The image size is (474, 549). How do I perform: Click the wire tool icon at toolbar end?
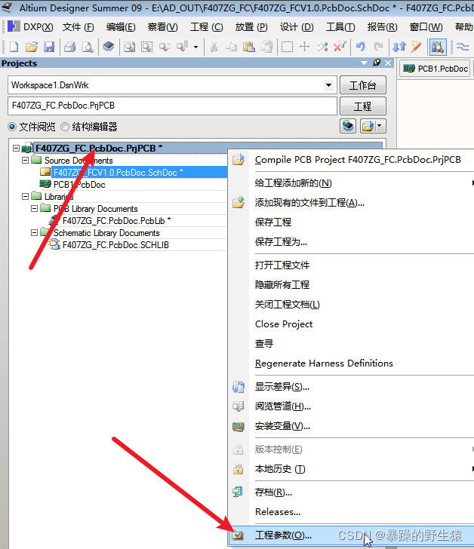[x=463, y=47]
